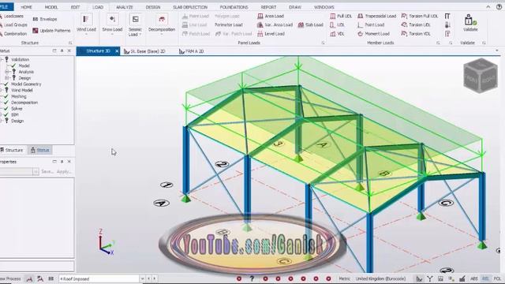Expand the Structure group dialog launcher
505x284 pixels.
(x=70, y=43)
